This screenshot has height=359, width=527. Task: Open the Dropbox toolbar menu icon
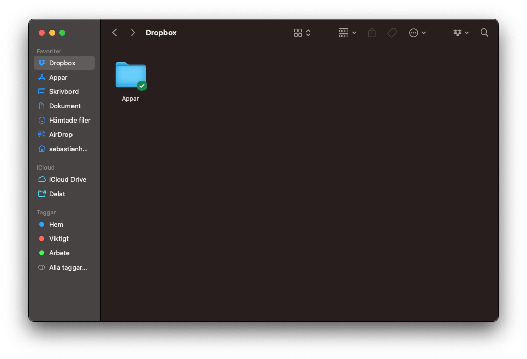point(461,33)
